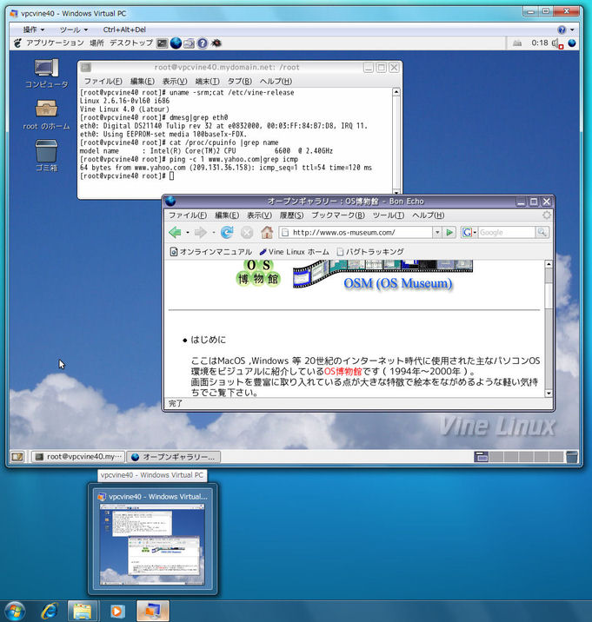Click Windows Virtual PC taskbar button
This screenshot has width=592, height=622.
(x=153, y=611)
